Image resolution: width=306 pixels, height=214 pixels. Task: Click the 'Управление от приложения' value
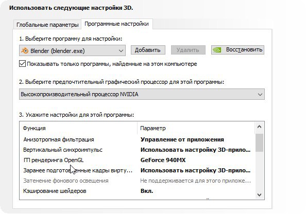point(182,139)
